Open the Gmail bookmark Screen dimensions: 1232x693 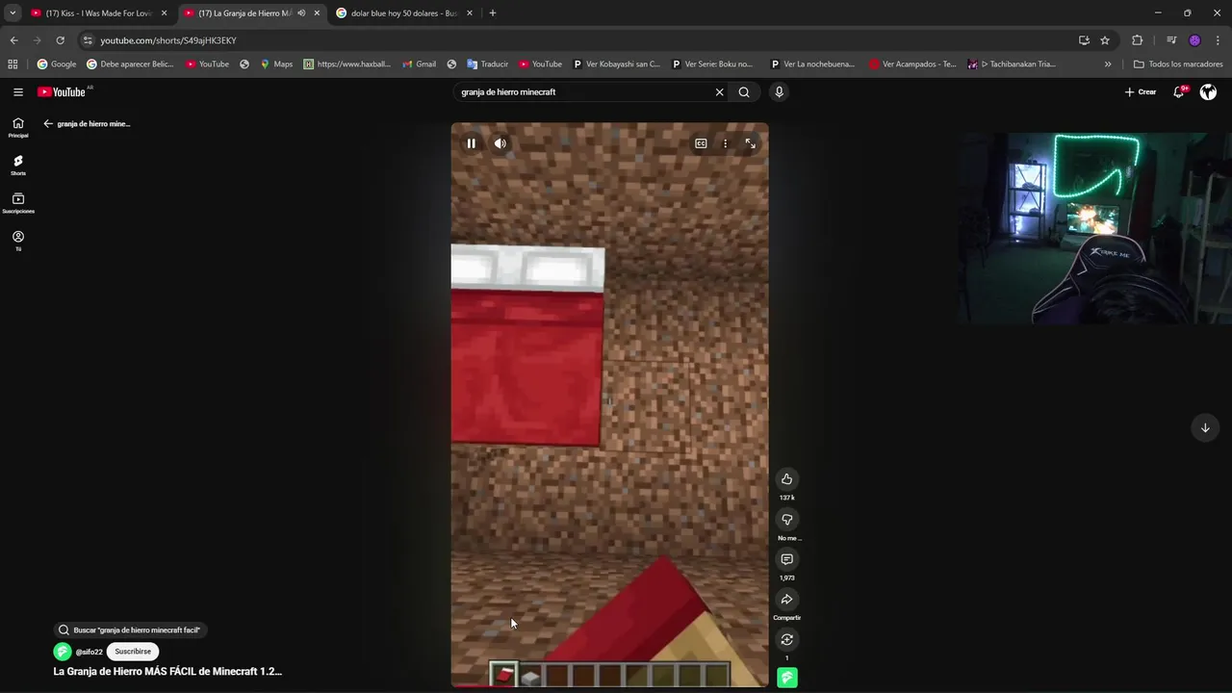point(419,64)
